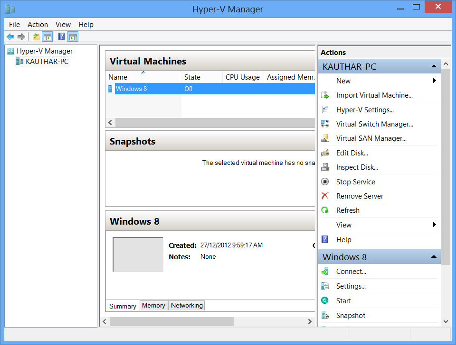Open the View menu in menu bar
Screen dimensions: 456x345
click(x=63, y=25)
